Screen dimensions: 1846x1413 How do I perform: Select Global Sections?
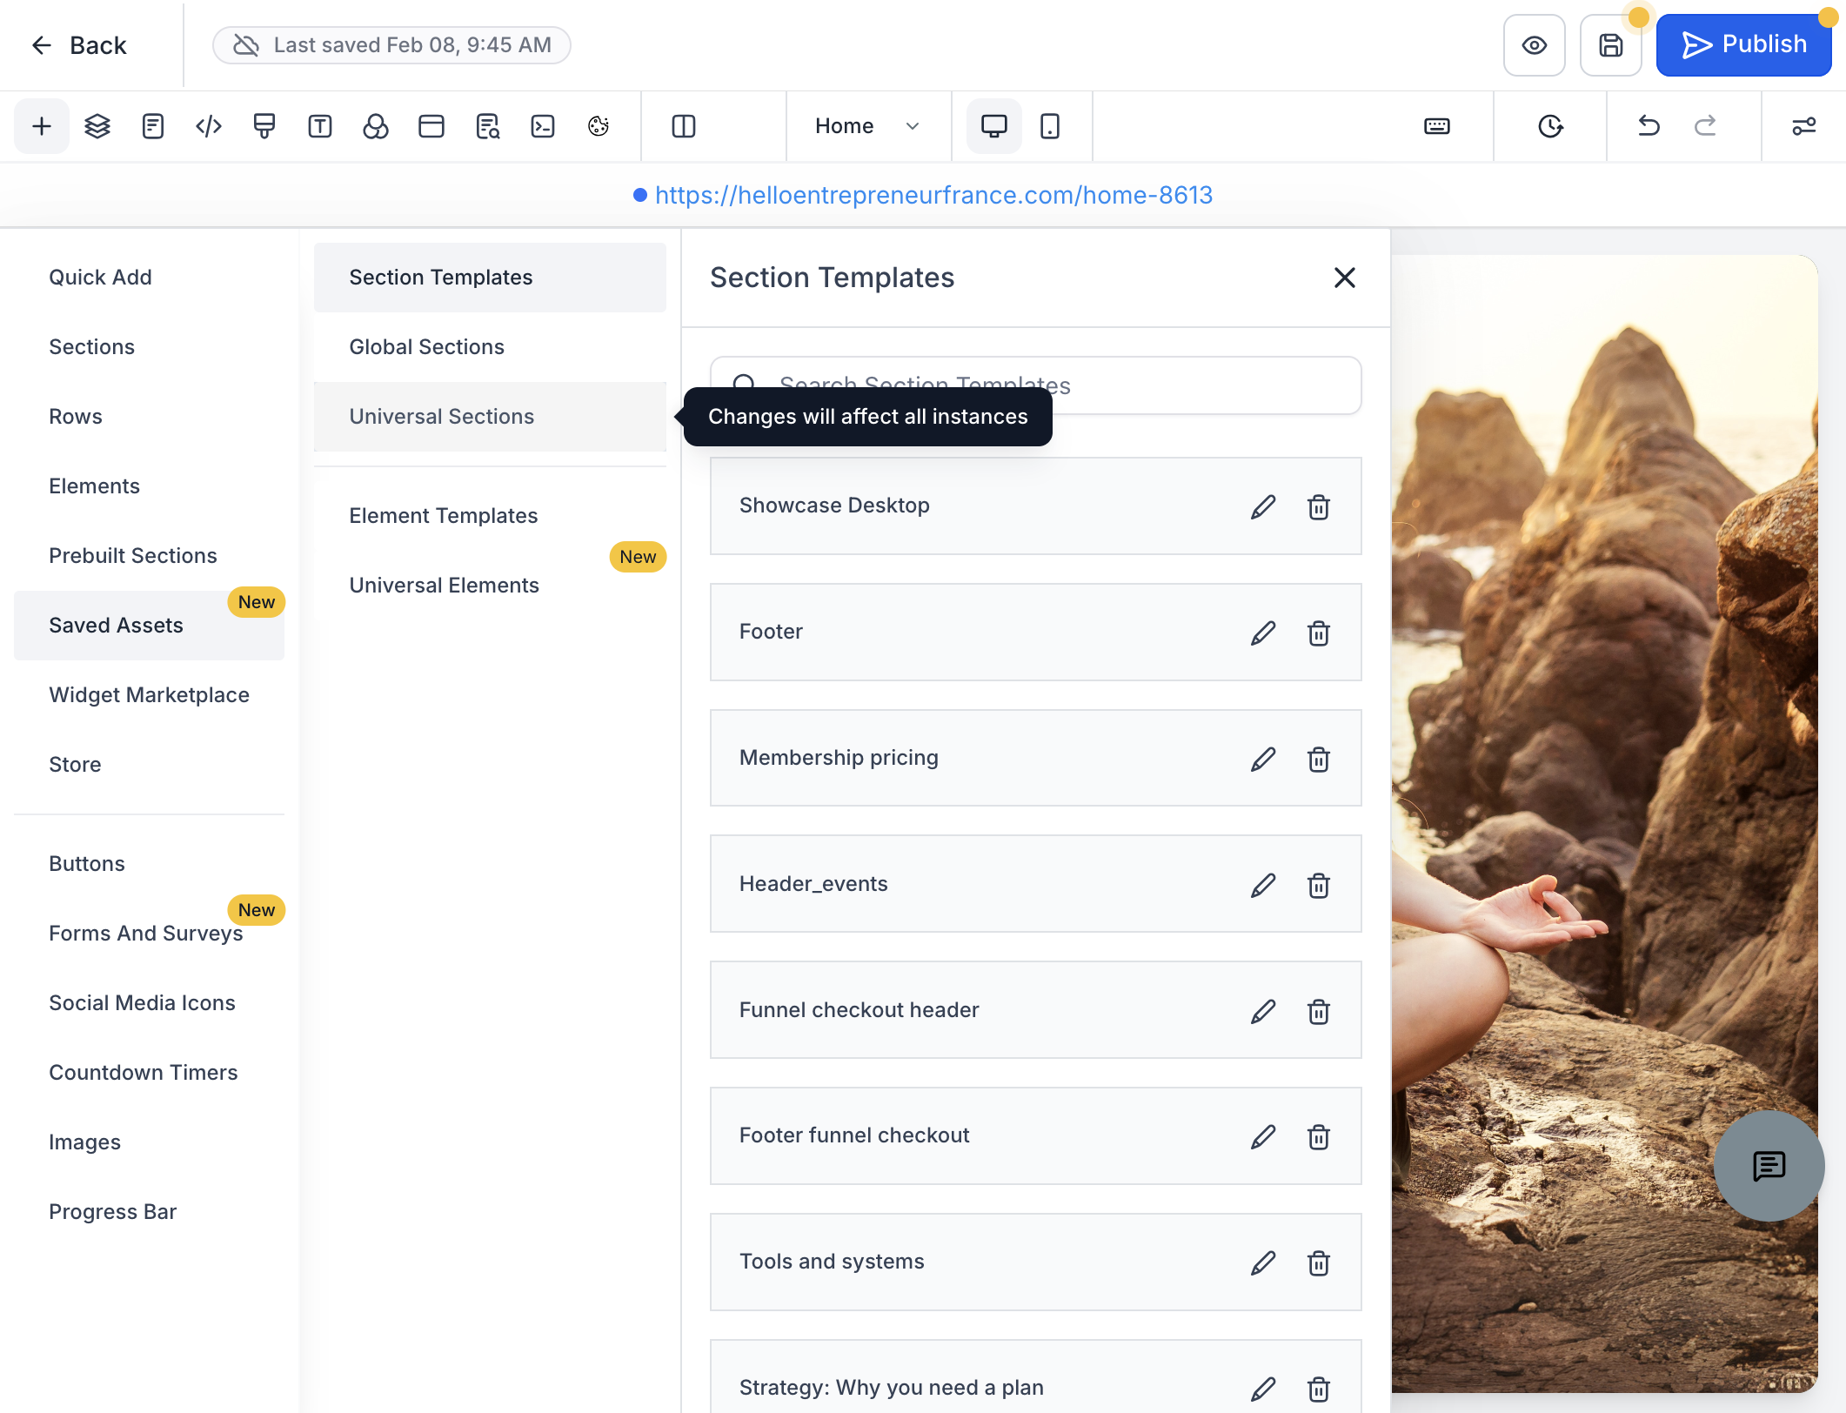490,347
